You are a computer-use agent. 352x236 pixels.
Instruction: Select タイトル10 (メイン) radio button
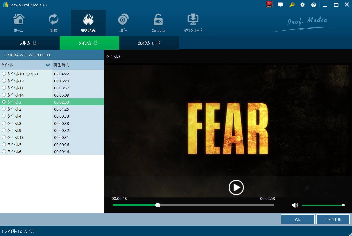(4, 74)
